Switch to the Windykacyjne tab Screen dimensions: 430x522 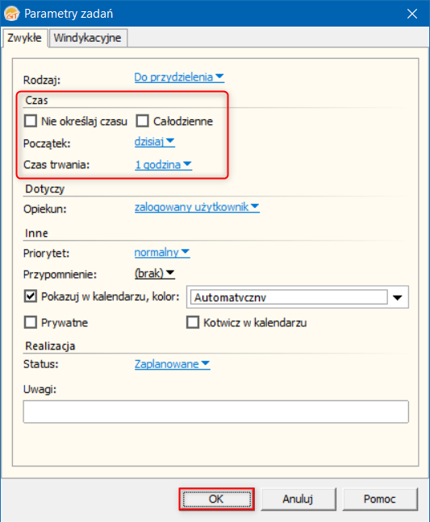coord(87,38)
